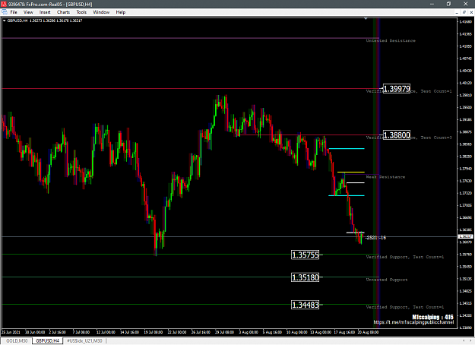Switch to the GOLD,M30 chart tab

(17, 340)
